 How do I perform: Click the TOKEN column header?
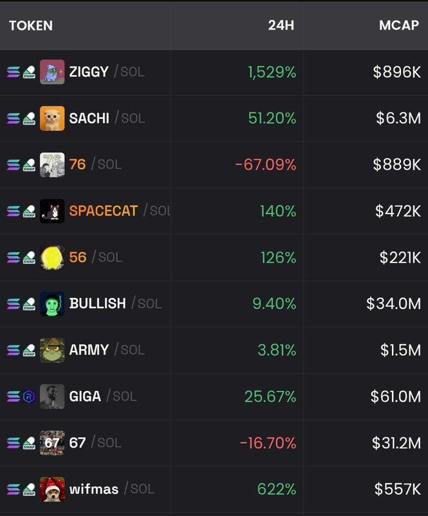coord(31,26)
